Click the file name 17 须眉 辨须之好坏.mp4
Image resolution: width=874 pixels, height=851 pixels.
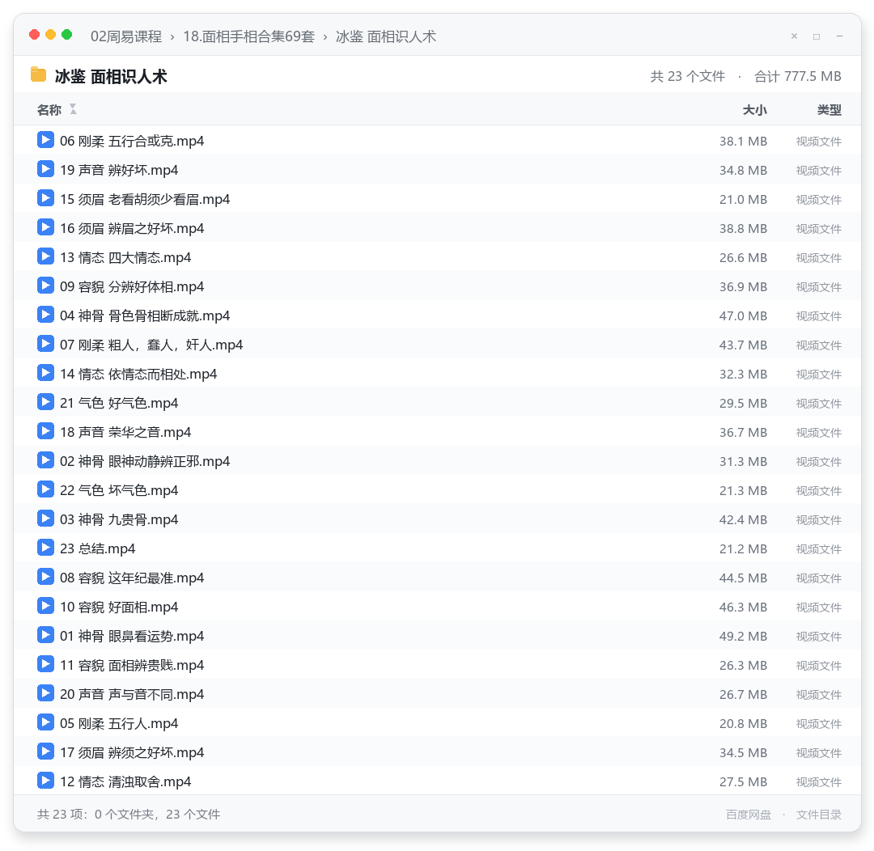132,752
